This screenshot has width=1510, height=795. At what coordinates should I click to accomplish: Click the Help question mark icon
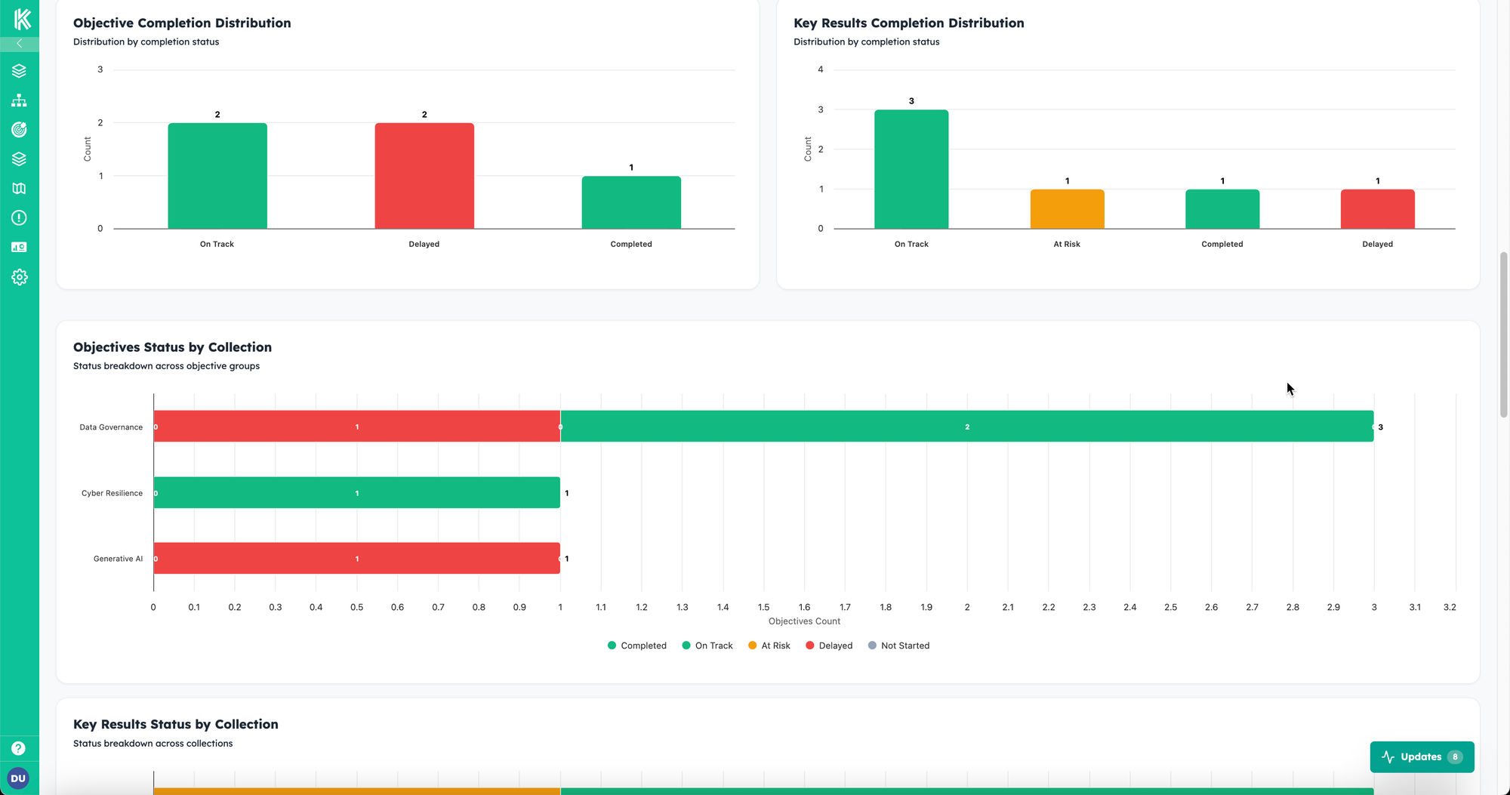[x=18, y=748]
